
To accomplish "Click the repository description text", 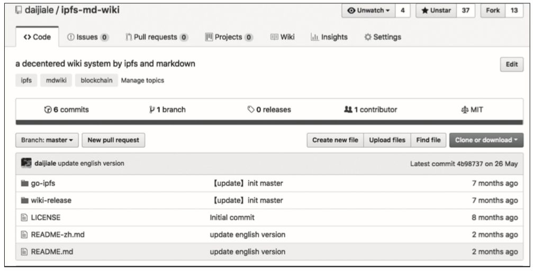I will [105, 64].
